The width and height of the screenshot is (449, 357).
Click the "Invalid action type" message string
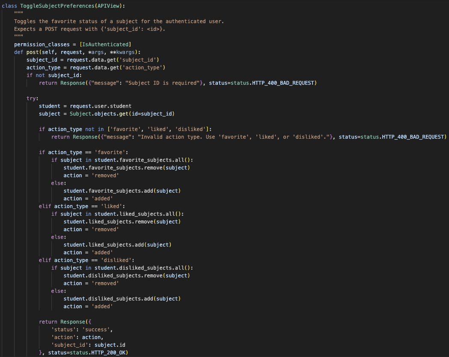[238, 137]
